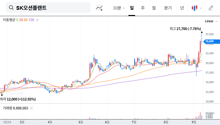Click the candlestick chart type icon
Viewport: 220px width, 125px height.
click(194, 8)
